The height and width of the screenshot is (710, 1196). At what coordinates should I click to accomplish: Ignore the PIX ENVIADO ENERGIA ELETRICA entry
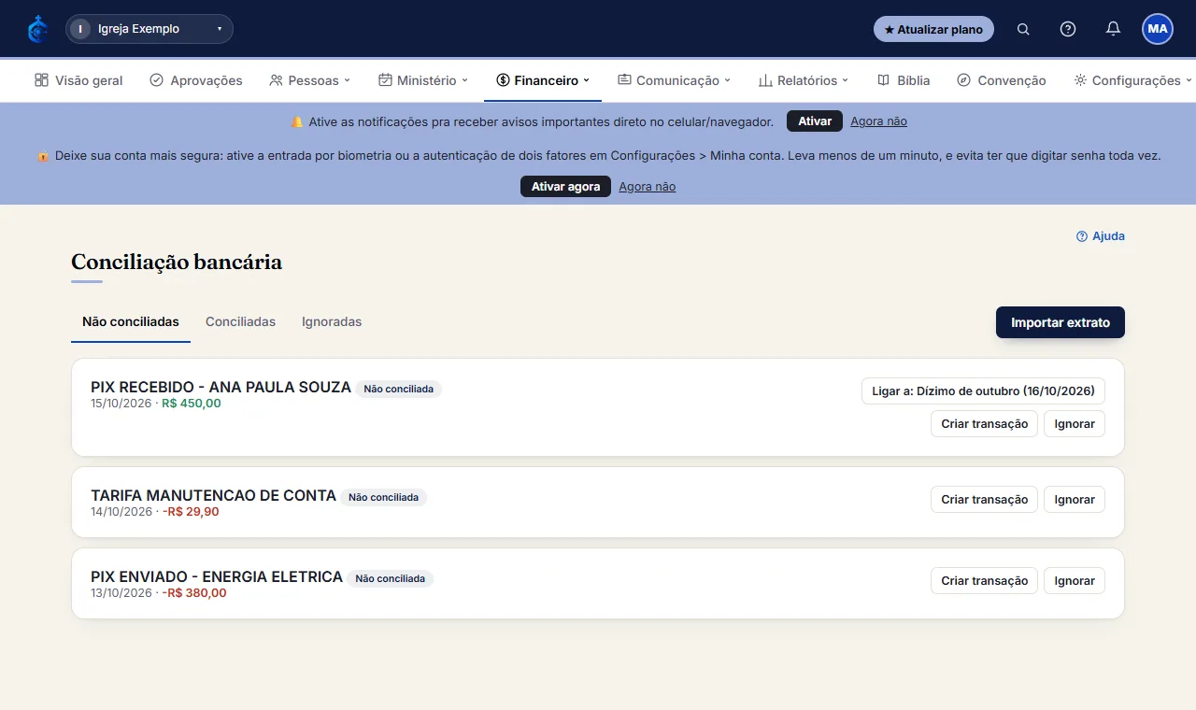click(x=1075, y=581)
